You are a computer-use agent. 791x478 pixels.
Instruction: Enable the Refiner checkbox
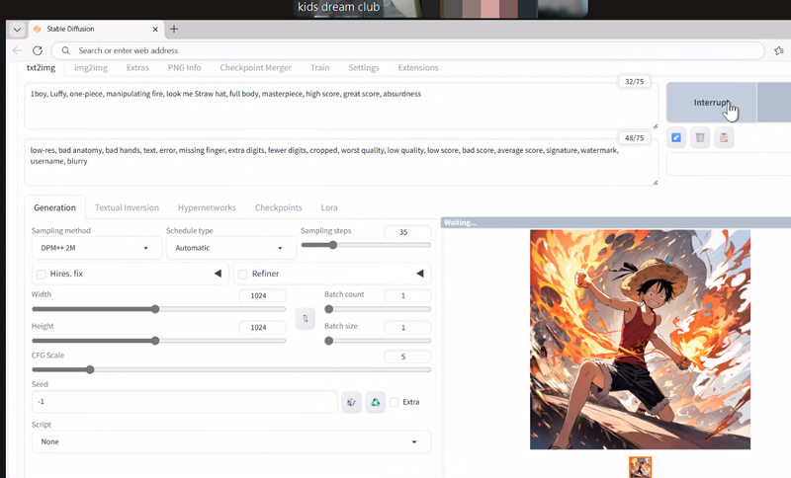242,274
